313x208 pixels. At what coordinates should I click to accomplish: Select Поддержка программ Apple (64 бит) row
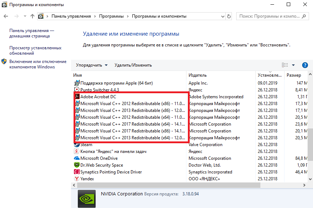click(190, 83)
